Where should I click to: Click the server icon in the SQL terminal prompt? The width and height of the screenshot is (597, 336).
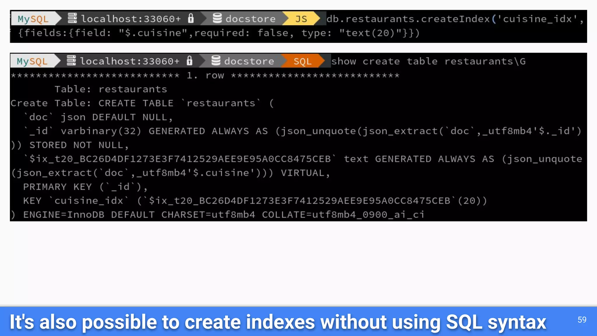(x=71, y=61)
